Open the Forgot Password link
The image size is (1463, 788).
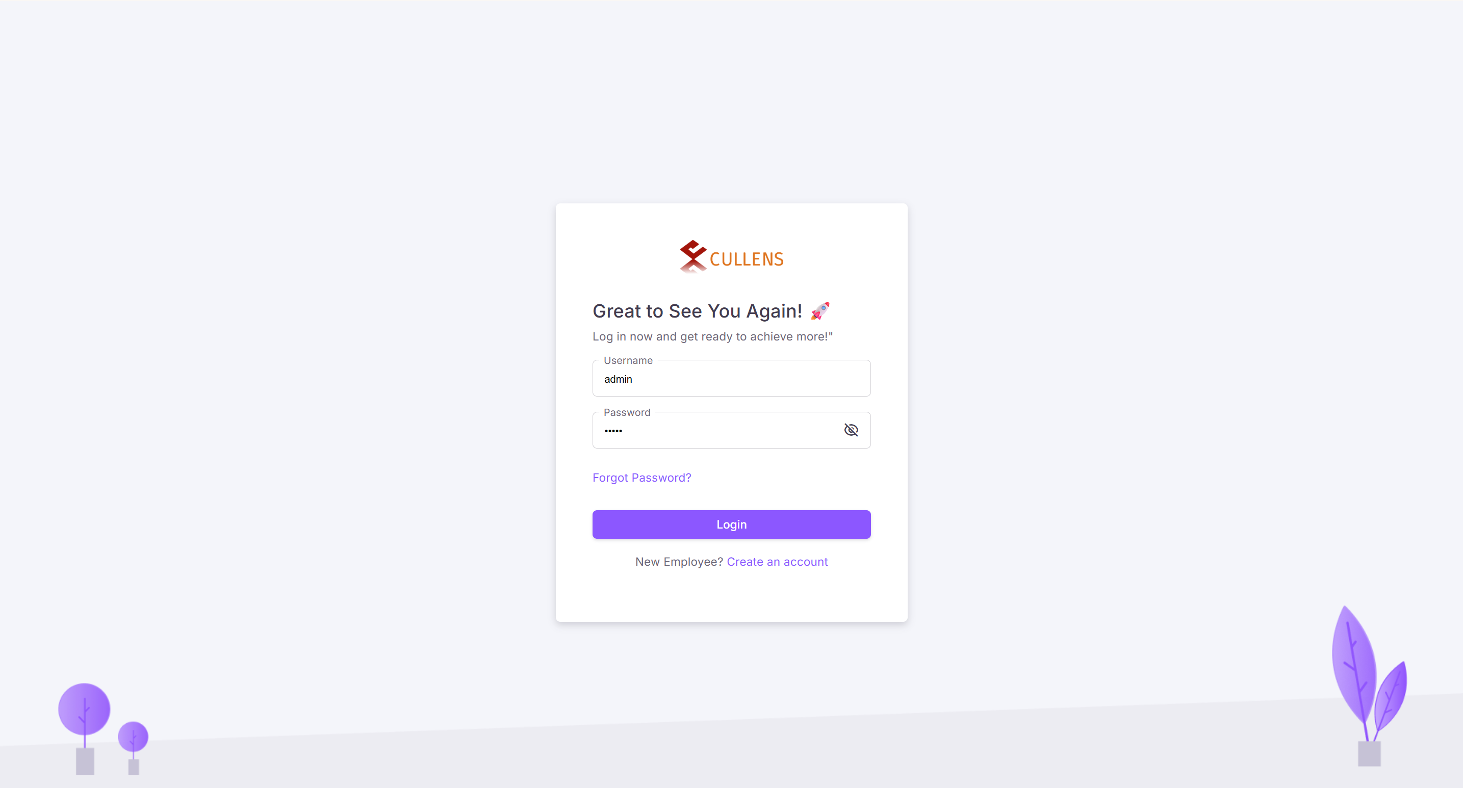click(642, 478)
